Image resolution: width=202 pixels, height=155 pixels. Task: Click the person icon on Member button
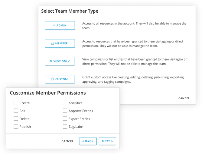[x=53, y=43]
